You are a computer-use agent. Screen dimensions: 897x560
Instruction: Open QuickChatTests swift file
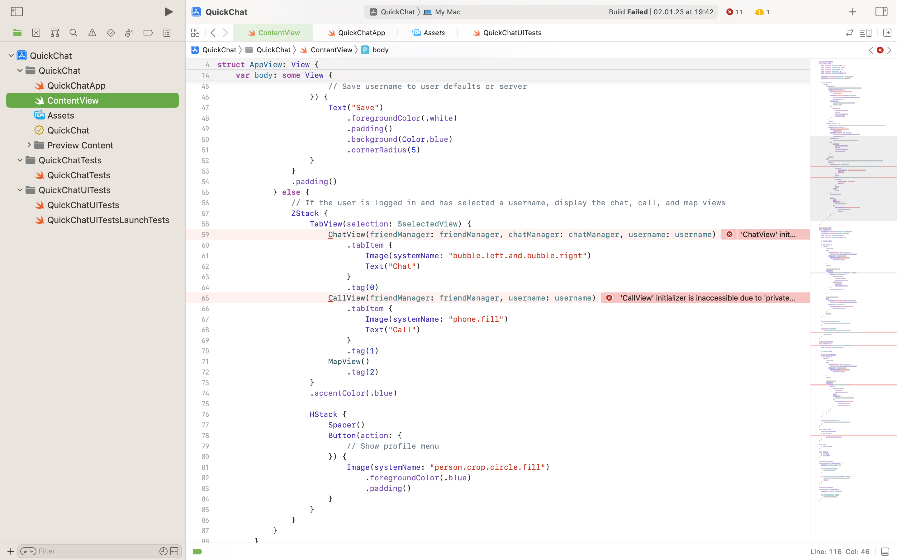point(78,175)
